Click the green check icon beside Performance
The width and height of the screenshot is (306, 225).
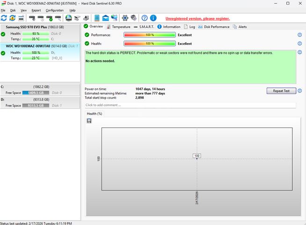click(x=87, y=35)
